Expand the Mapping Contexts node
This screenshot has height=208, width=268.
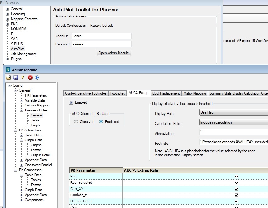click(x=7, y=19)
